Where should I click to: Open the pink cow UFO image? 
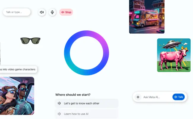174,55
